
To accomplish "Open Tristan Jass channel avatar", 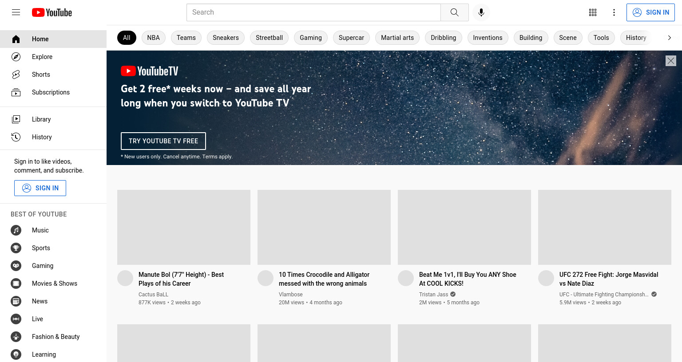I will pos(406,278).
